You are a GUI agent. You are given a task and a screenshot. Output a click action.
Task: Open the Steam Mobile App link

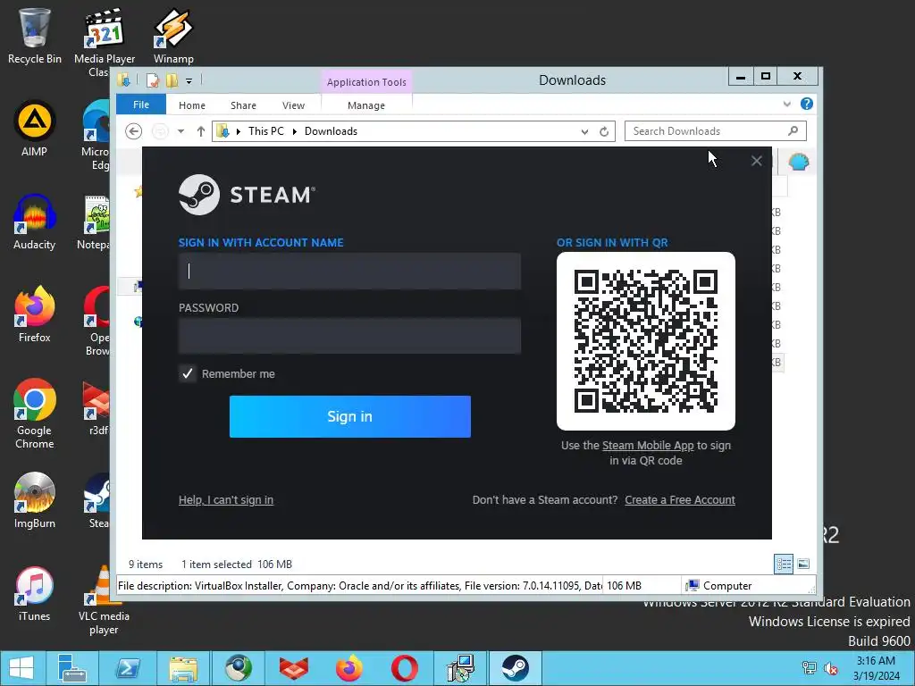[648, 445]
